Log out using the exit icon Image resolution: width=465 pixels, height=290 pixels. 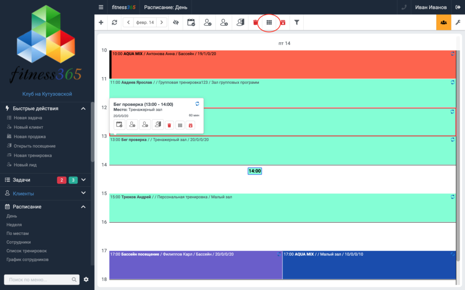[x=458, y=7]
